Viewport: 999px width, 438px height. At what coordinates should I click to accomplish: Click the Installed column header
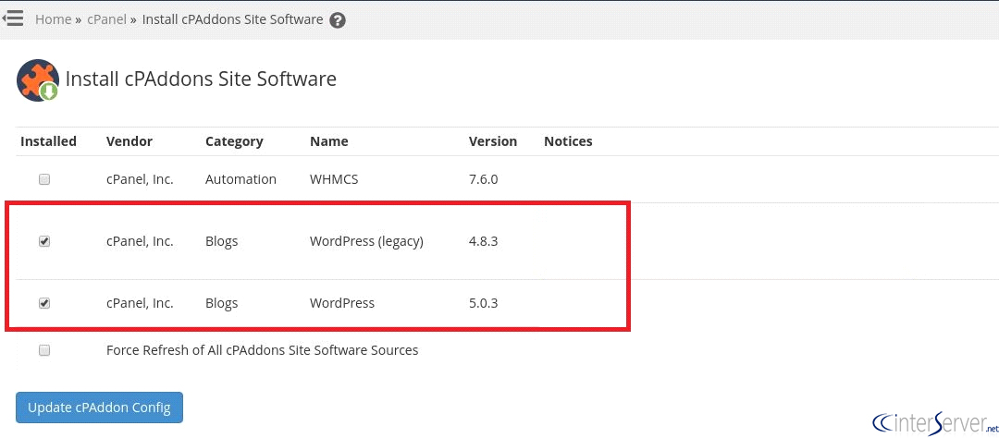pyautogui.click(x=48, y=141)
